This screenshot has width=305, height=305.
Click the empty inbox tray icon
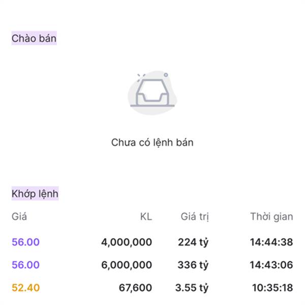(x=152, y=94)
